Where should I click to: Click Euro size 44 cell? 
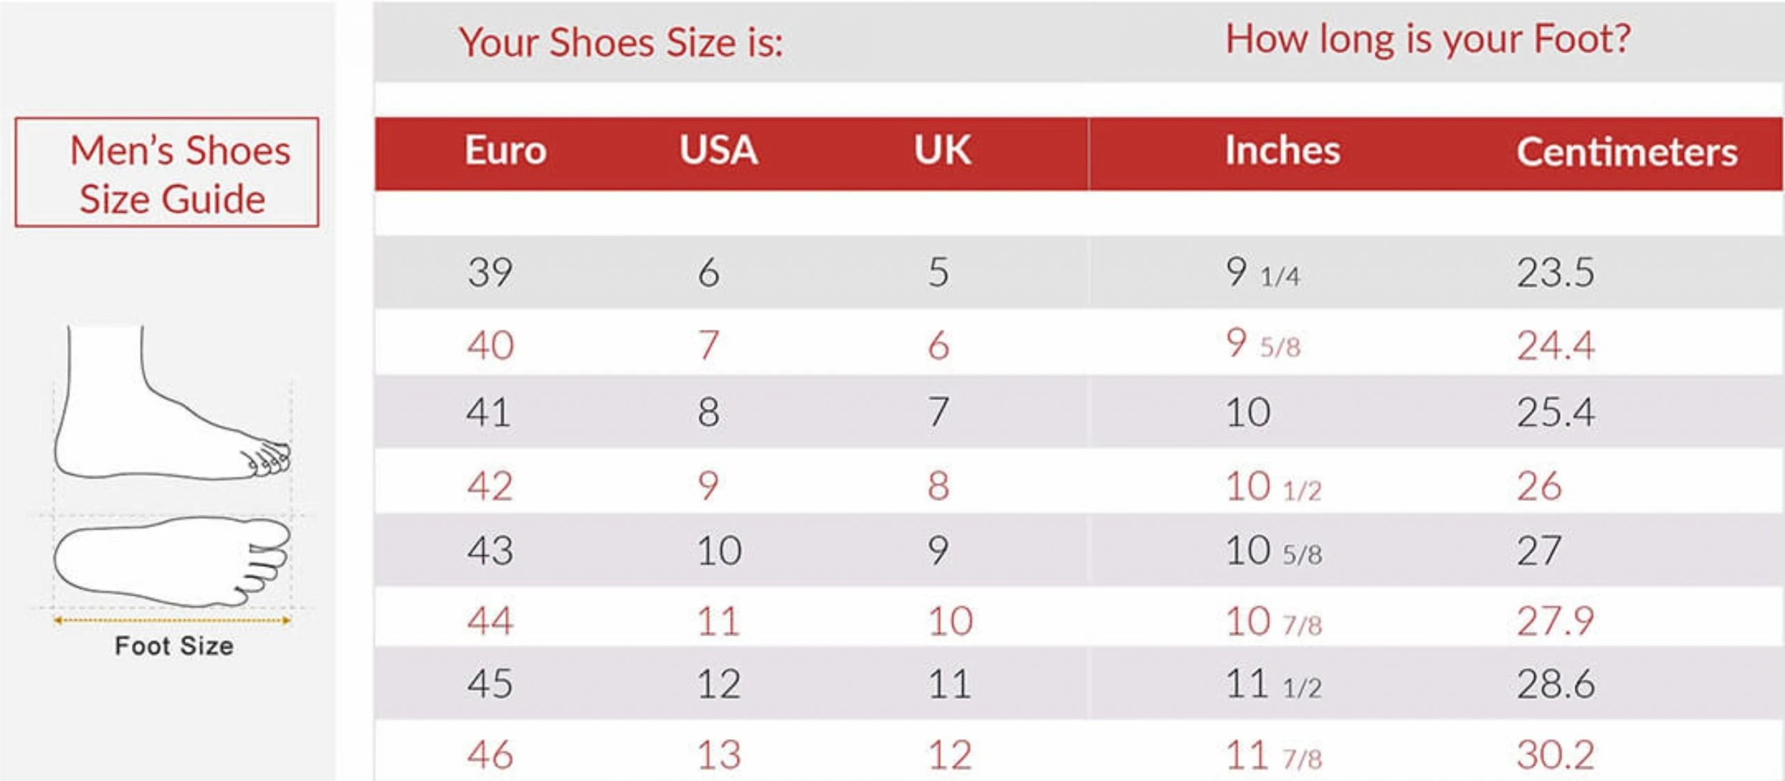coord(490,620)
